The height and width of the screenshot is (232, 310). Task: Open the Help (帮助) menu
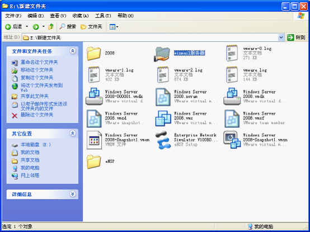pos(125,16)
